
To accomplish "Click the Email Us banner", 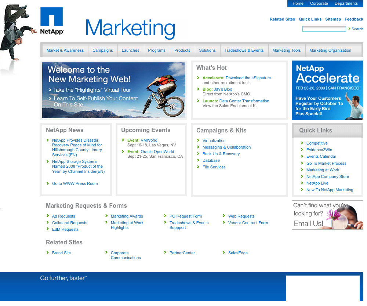I will tap(327, 215).
